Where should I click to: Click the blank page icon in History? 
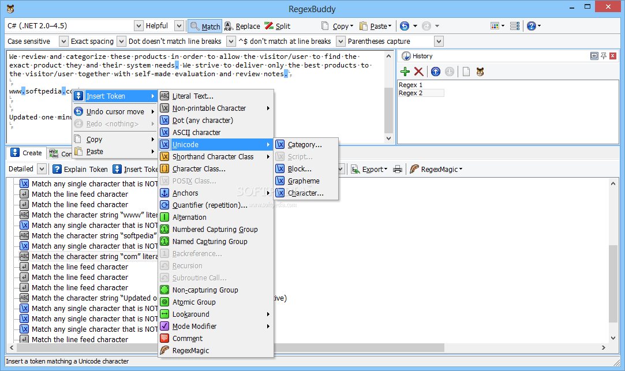click(x=466, y=72)
